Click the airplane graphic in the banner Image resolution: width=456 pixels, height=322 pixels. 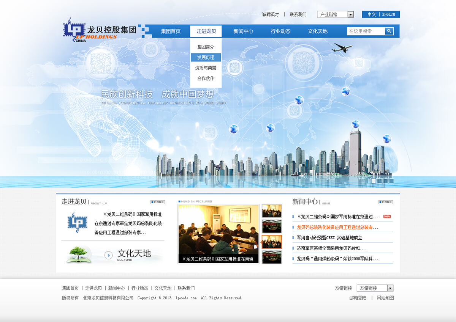pos(343,47)
